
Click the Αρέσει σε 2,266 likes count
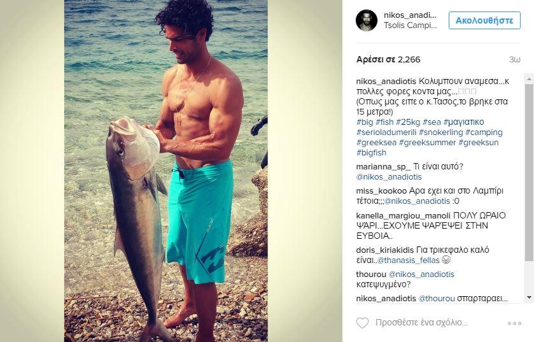[388, 59]
